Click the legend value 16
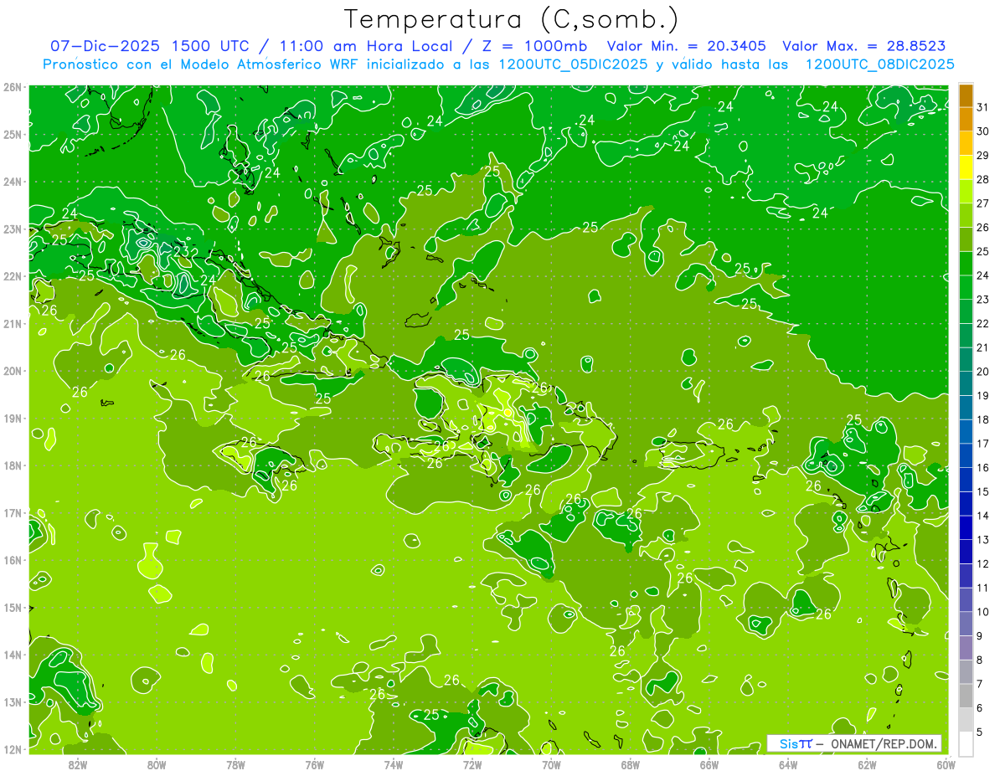 click(982, 467)
